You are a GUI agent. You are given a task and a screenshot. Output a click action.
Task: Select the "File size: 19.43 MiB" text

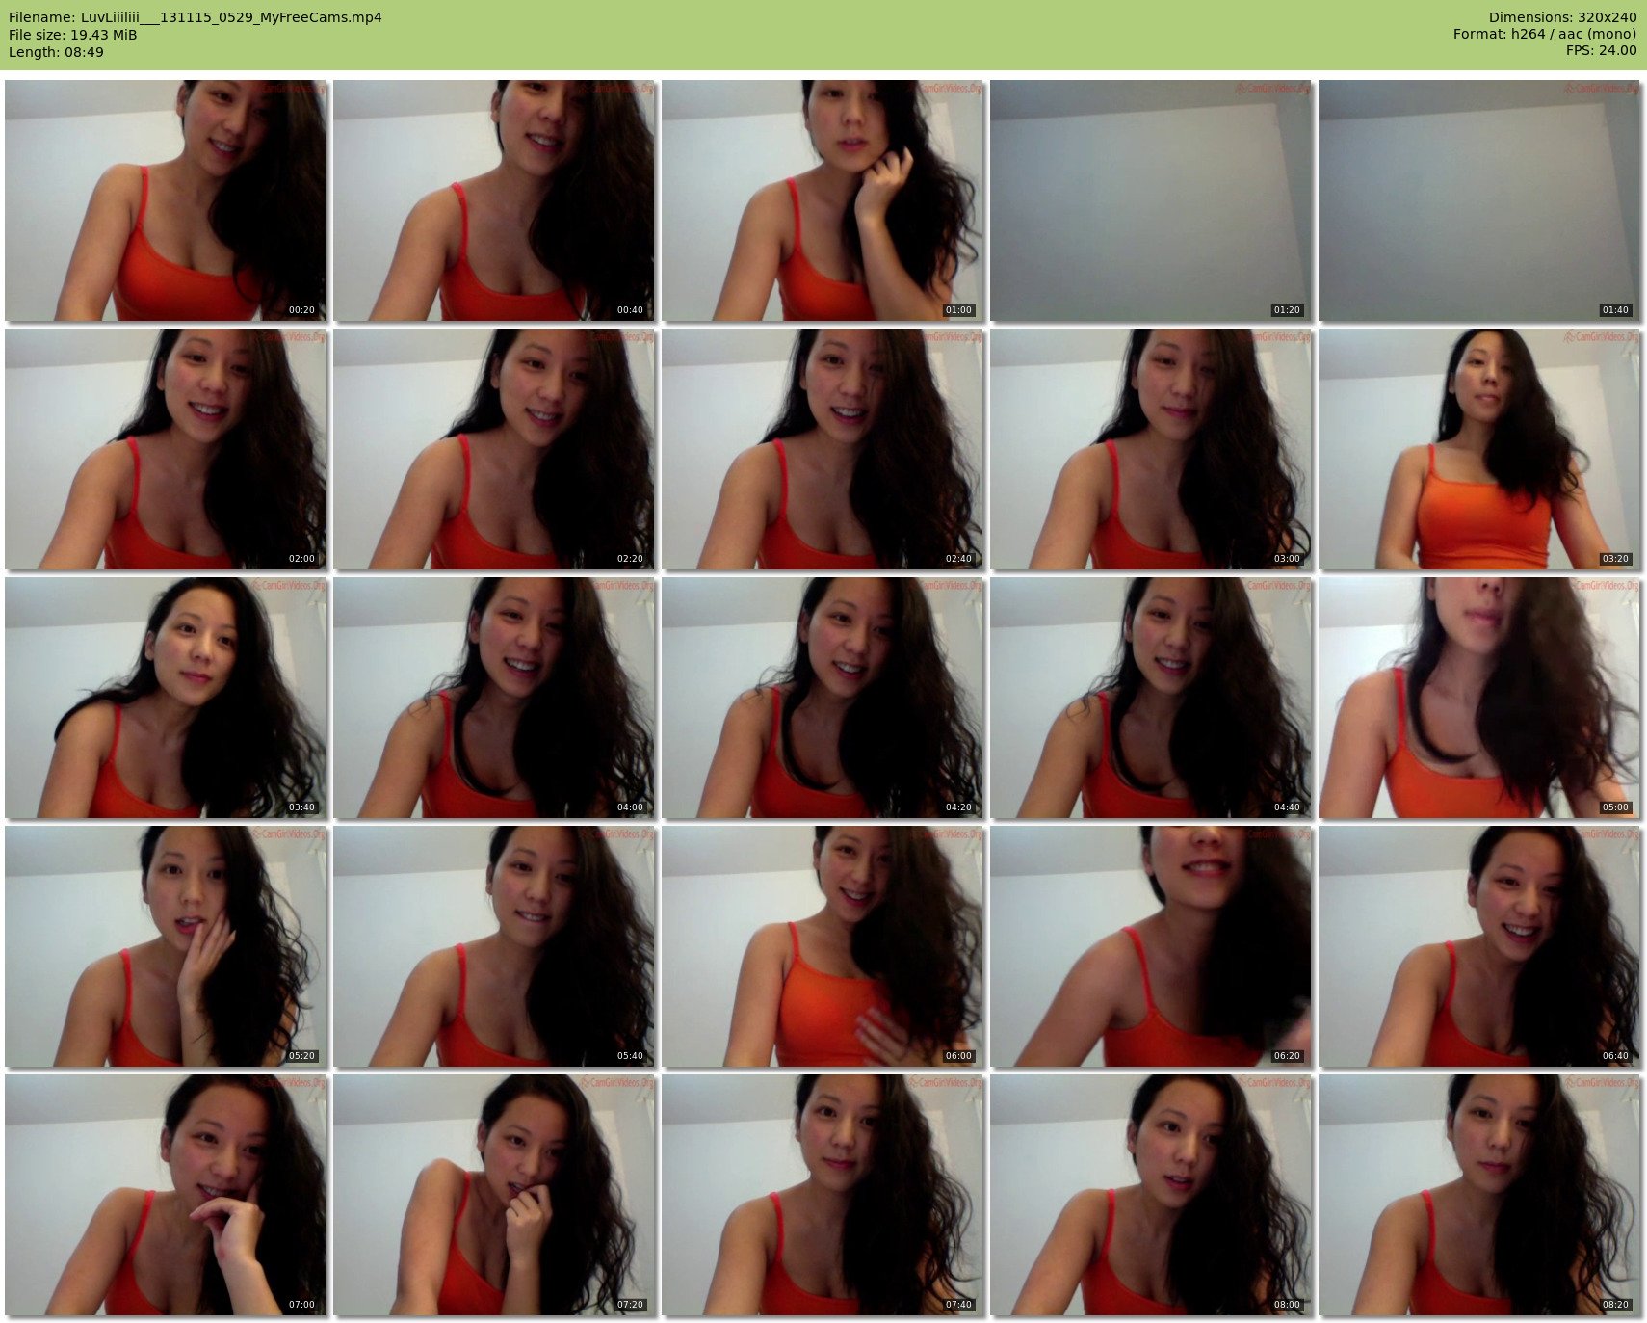[x=73, y=35]
